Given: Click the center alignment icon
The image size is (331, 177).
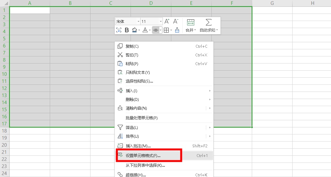Looking at the screenshot, I should (155, 30).
